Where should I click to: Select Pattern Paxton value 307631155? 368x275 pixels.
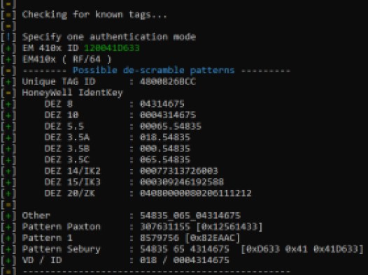165,227
